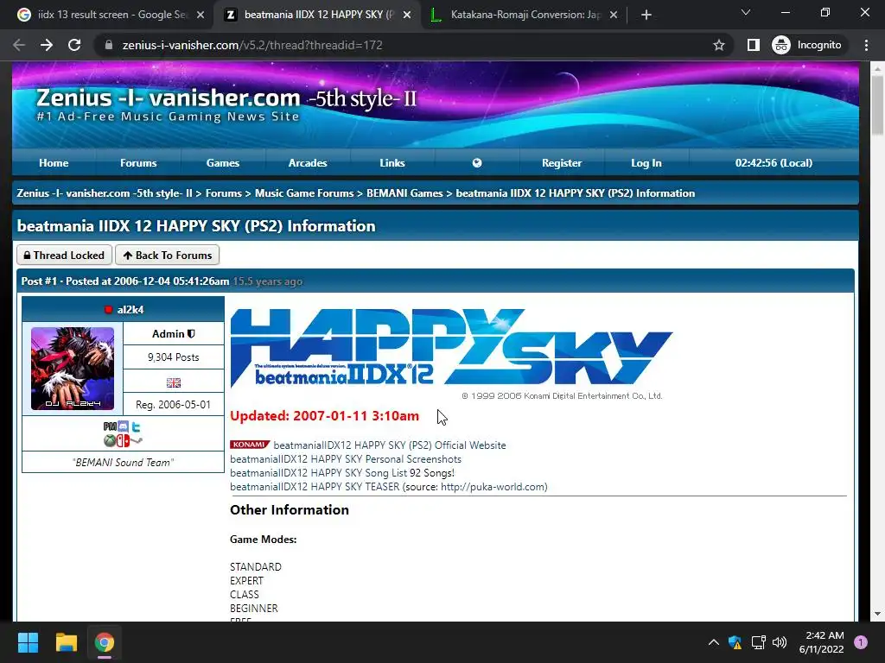Screen dimensions: 885x663
Task: Open the network tray icon
Action: click(x=758, y=642)
